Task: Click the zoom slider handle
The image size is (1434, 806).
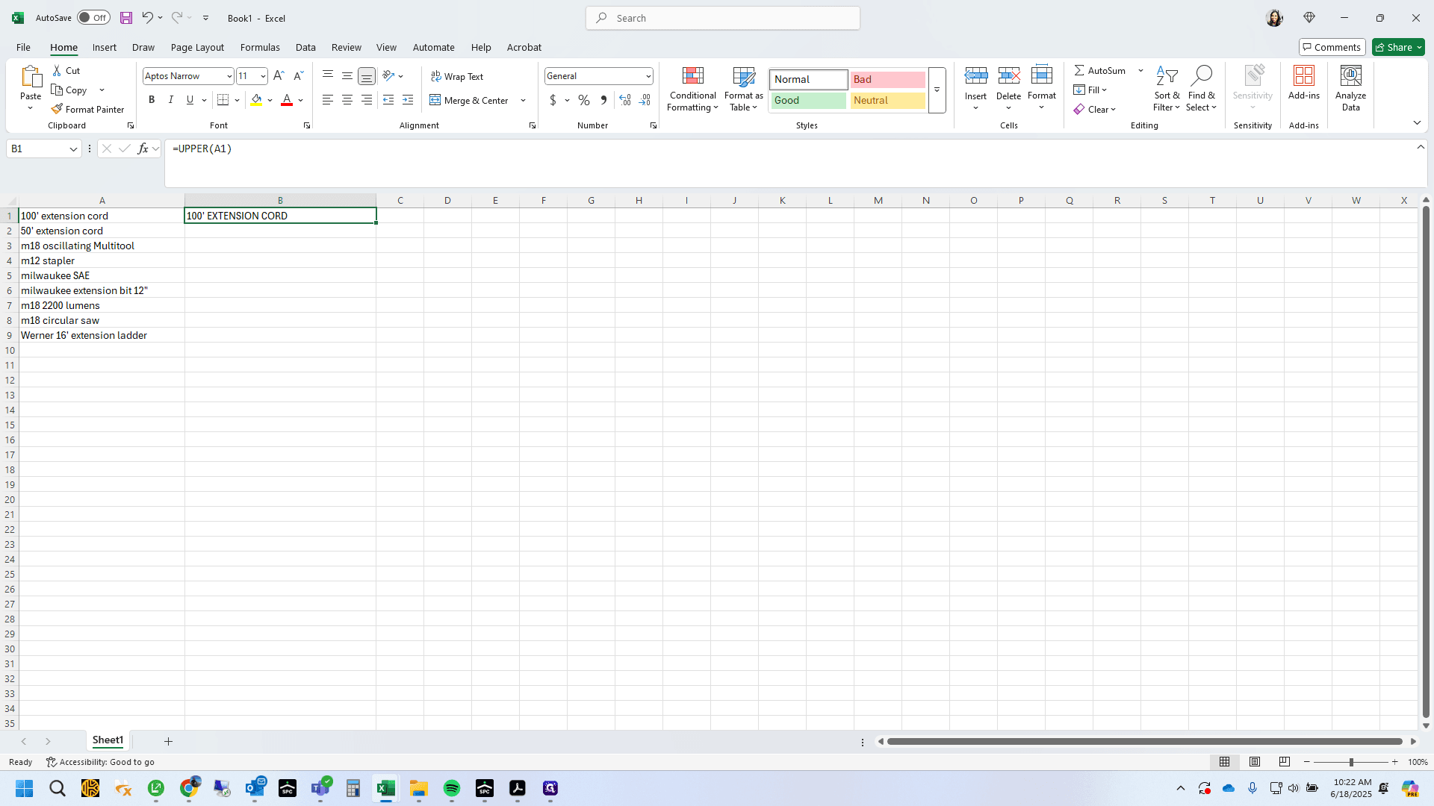Action: tap(1351, 762)
